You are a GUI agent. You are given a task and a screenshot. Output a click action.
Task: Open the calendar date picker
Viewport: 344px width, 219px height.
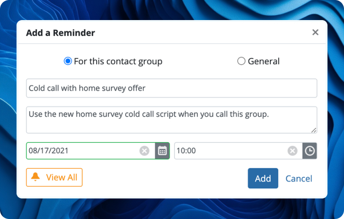pyautogui.click(x=162, y=151)
